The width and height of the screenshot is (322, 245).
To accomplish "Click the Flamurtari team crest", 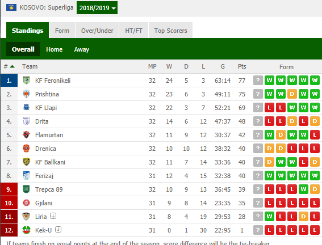I will click(26, 135).
